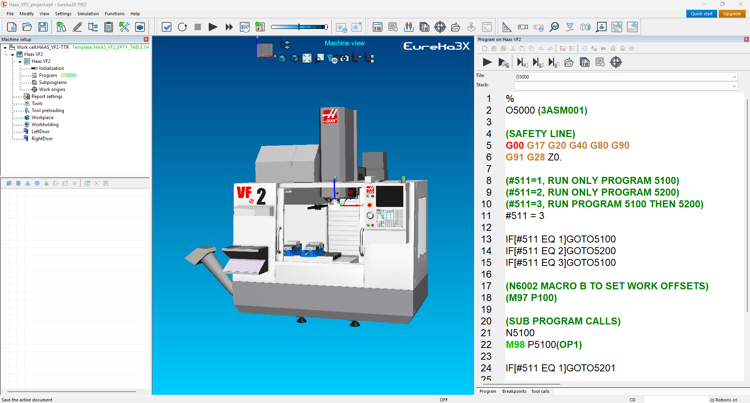Click the Upgrade button
The image size is (750, 403).
(x=732, y=14)
